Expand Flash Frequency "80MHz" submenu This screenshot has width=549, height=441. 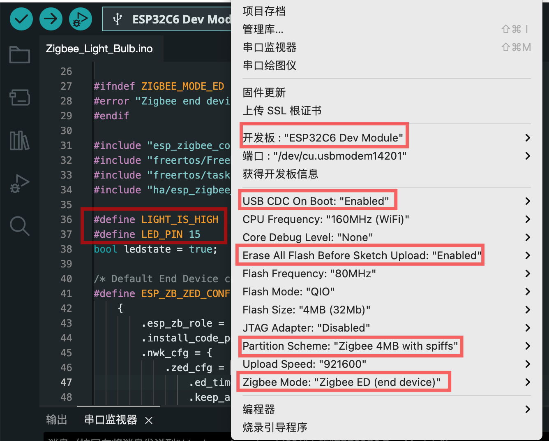pos(386,274)
